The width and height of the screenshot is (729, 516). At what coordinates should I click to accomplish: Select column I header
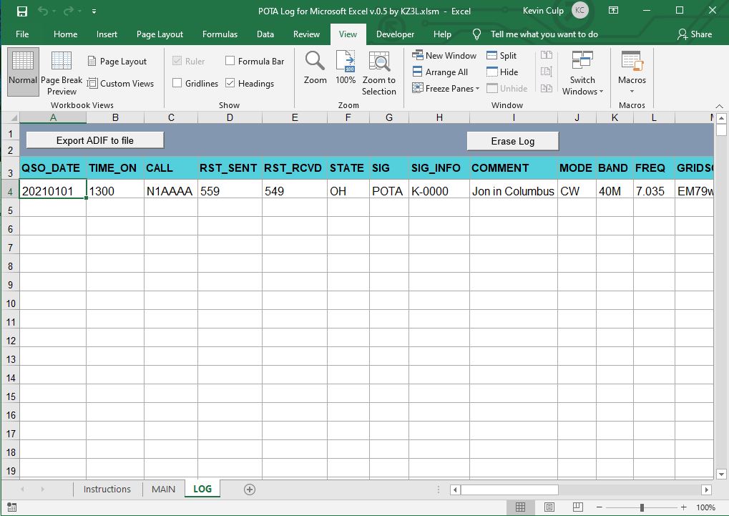pyautogui.click(x=514, y=117)
